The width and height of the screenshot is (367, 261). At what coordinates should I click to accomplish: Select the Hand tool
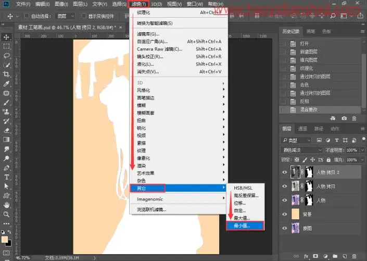6,205
